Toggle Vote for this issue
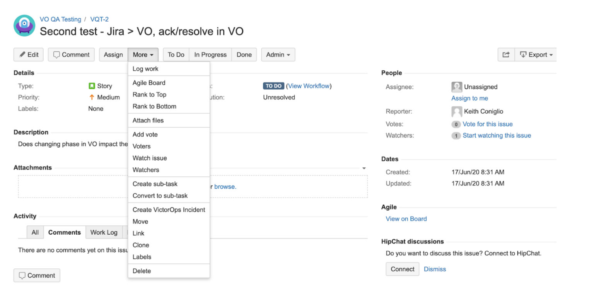The height and width of the screenshot is (307, 594). (x=488, y=124)
